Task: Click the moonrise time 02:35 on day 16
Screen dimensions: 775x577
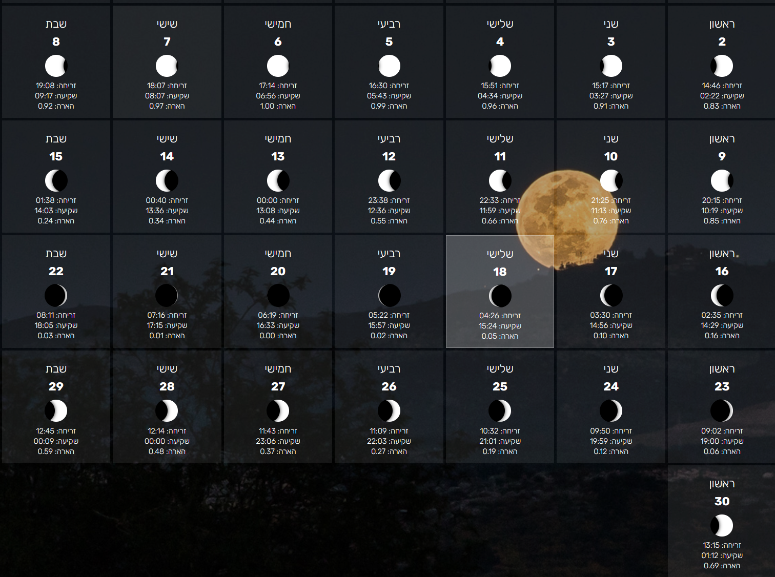Action: 711,315
